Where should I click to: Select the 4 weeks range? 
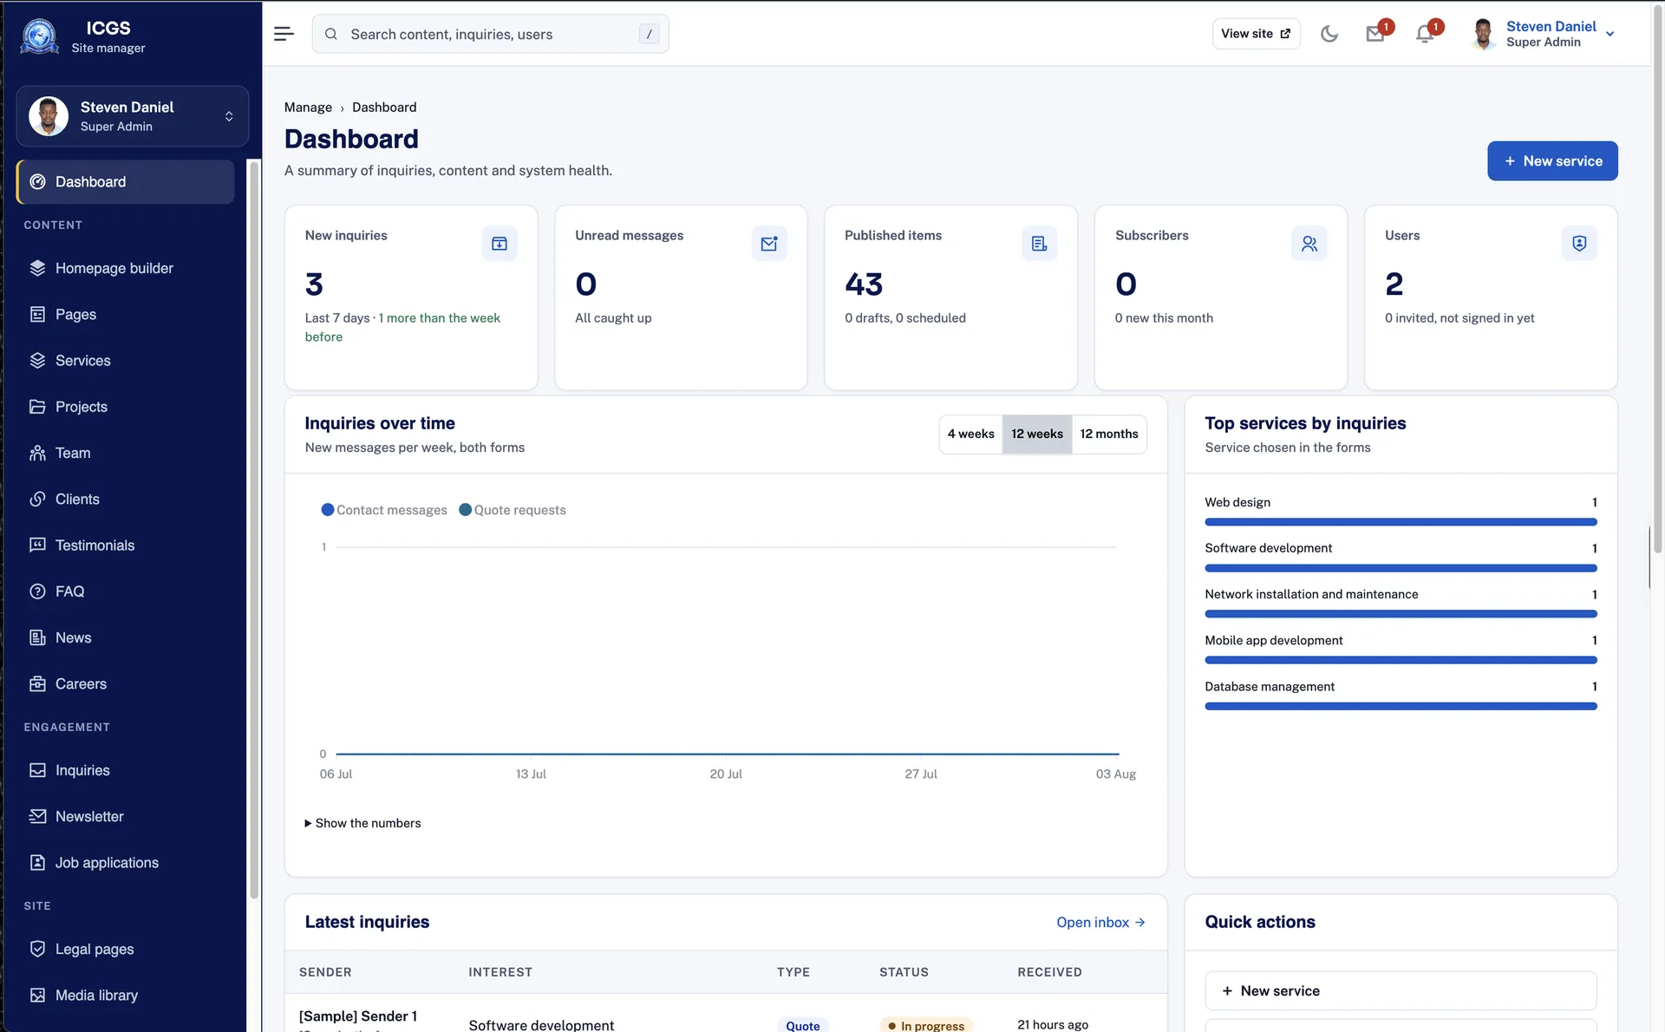[970, 434]
